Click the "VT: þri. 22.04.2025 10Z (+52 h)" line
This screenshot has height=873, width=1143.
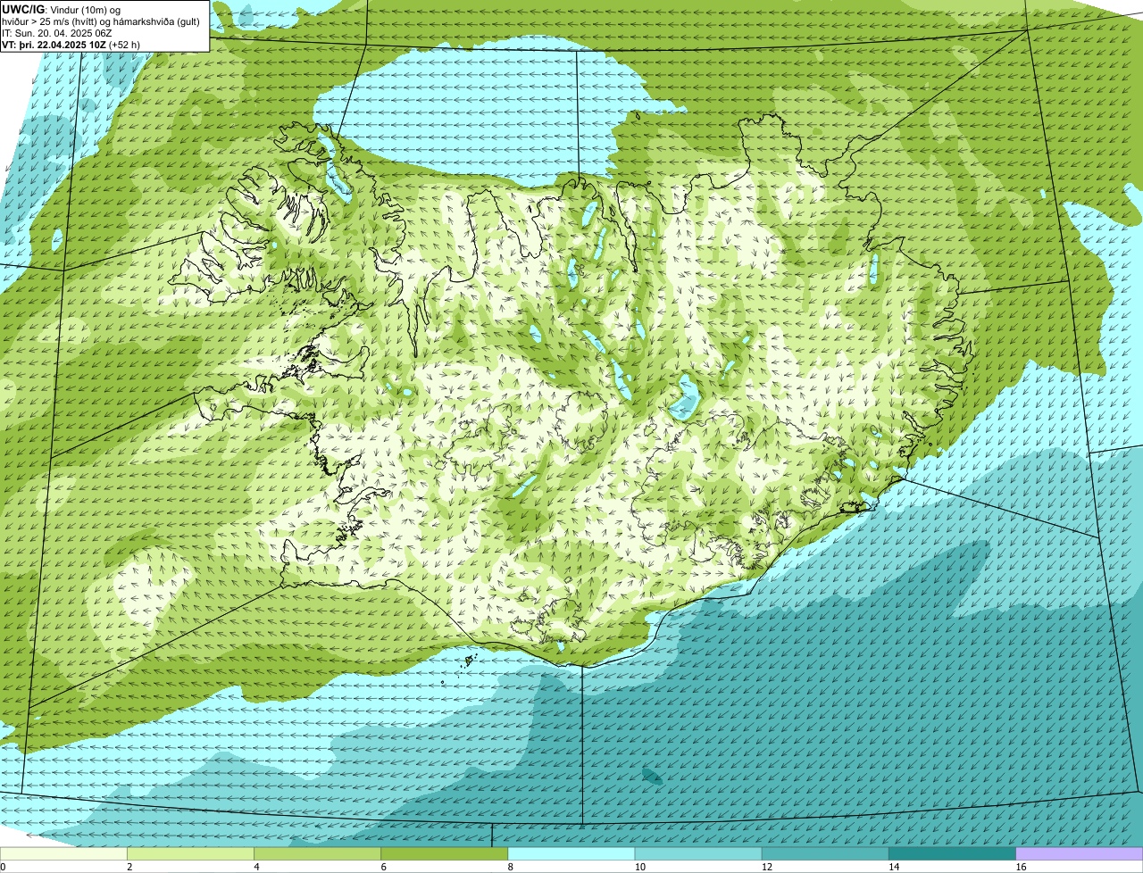click(x=71, y=44)
